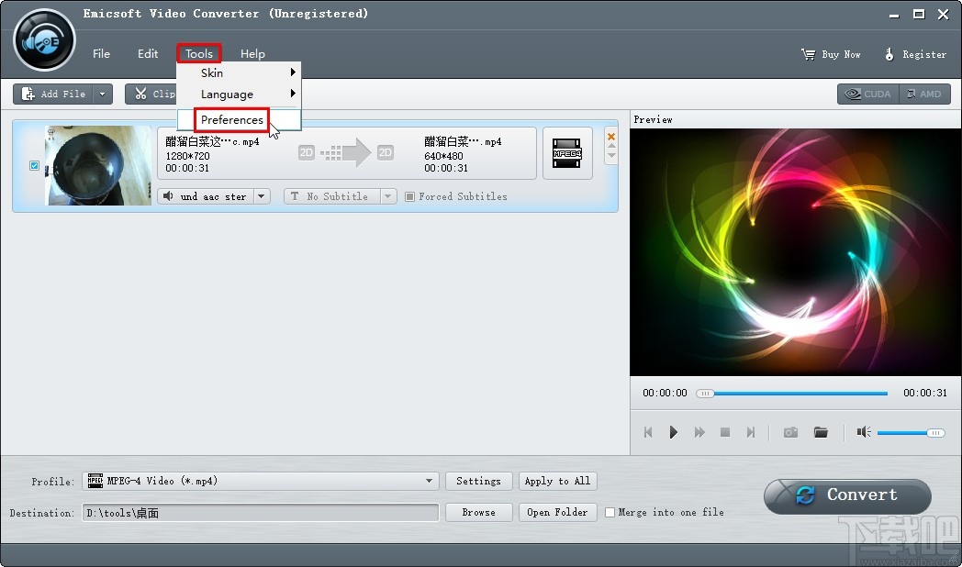Viewport: 962px width, 567px height.
Task: Stop the preview playback
Action: [725, 432]
